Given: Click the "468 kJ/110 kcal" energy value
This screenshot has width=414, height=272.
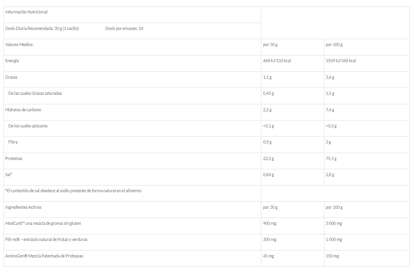Looking at the screenshot, I should coord(277,61).
